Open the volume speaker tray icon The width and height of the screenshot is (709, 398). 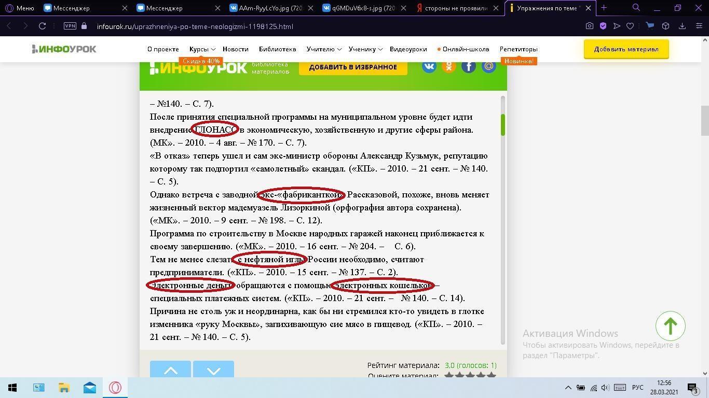click(605, 388)
